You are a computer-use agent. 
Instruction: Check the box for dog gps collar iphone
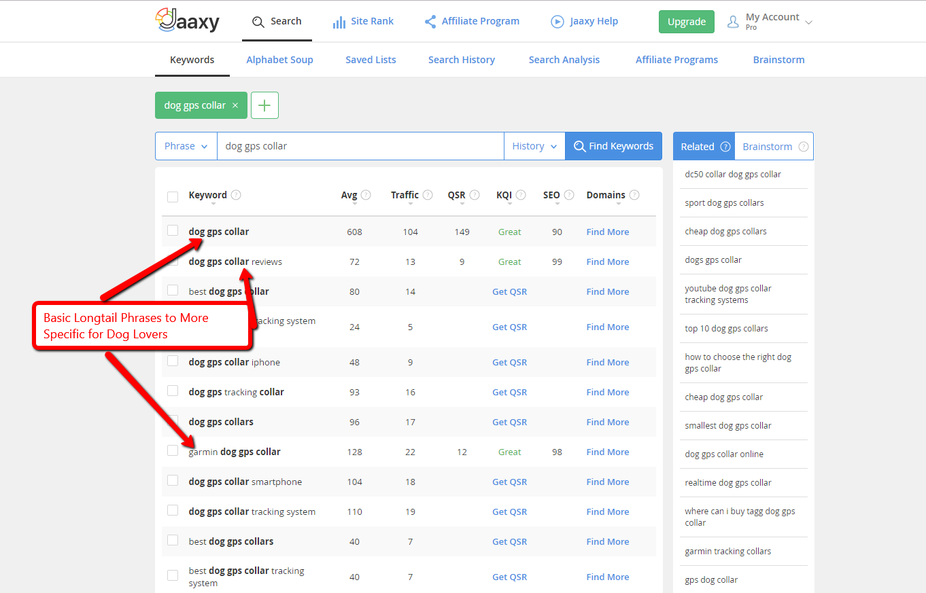pyautogui.click(x=173, y=361)
